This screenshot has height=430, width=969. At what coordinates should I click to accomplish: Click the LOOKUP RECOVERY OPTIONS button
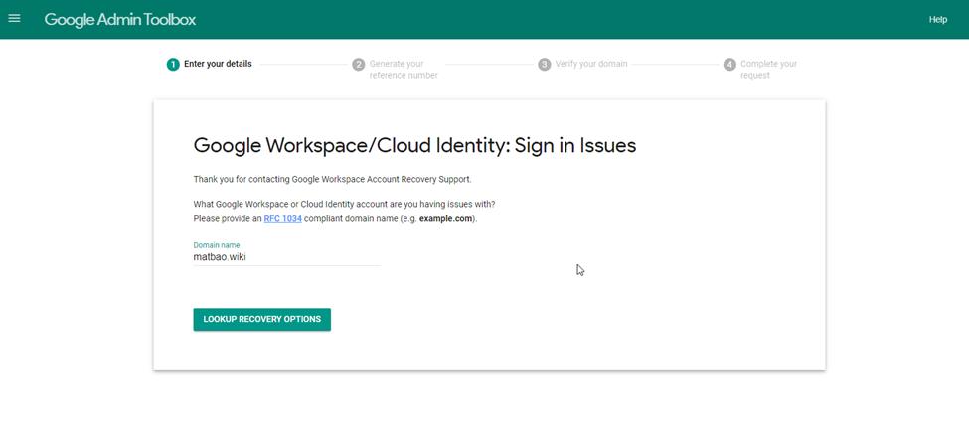point(262,320)
